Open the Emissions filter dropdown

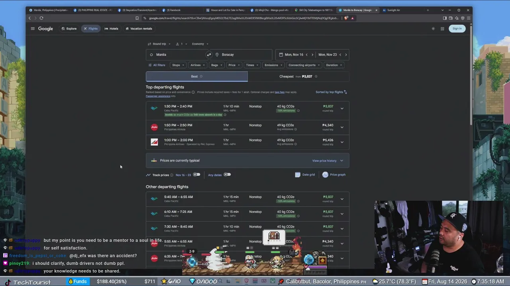(x=273, y=65)
